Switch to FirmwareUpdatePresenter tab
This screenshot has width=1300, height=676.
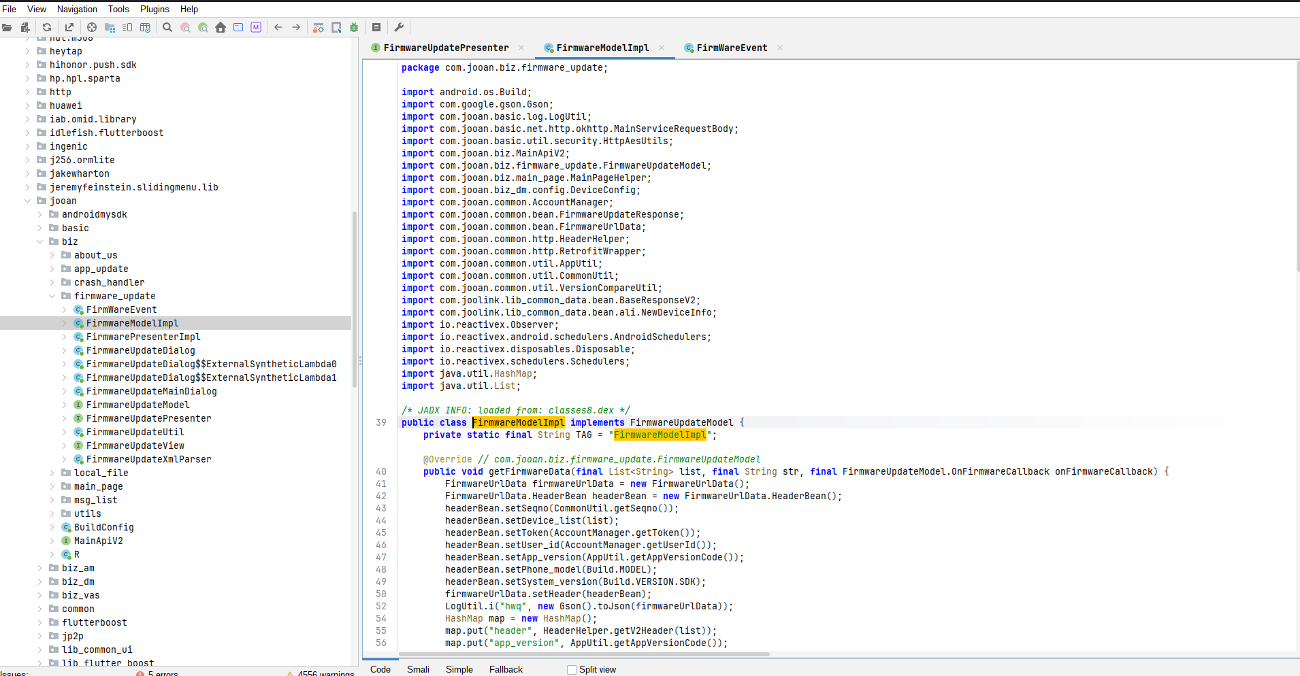[446, 48]
